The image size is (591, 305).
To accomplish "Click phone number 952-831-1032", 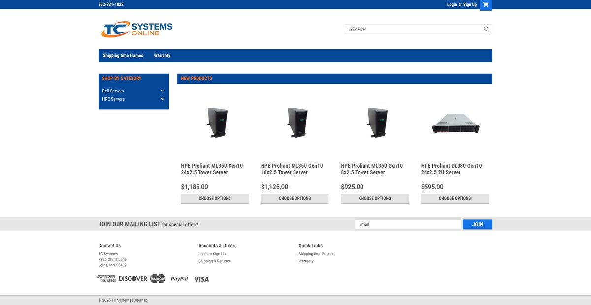I will (111, 4).
